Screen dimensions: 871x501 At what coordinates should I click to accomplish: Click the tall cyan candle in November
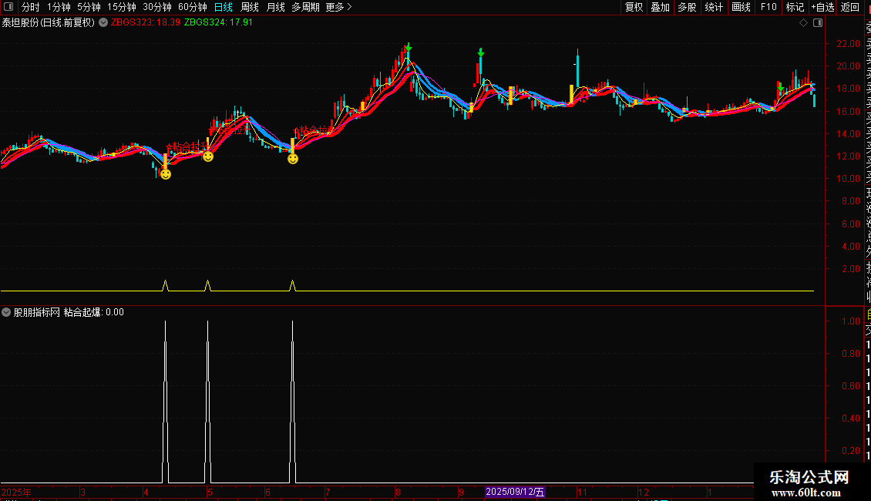577,69
